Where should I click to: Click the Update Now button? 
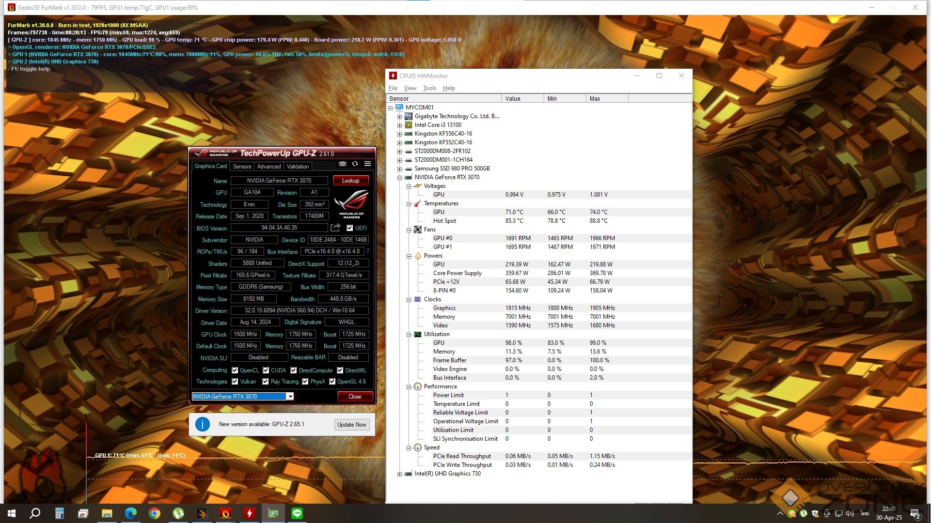351,425
